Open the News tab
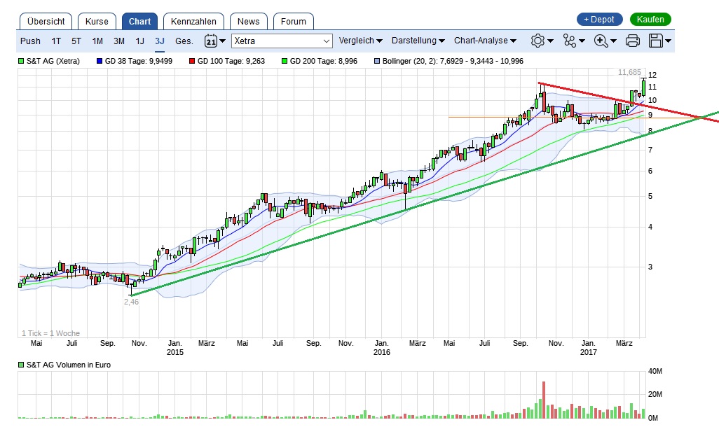 249,22
